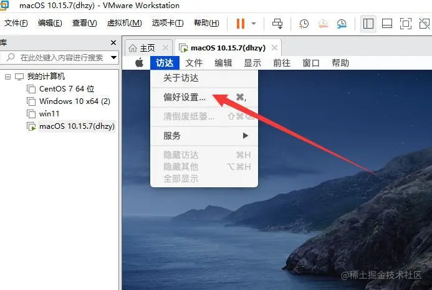Viewport: 432px width, 290px height.
Task: Click 清倒废纸篓... menu entry
Action: click(204, 116)
